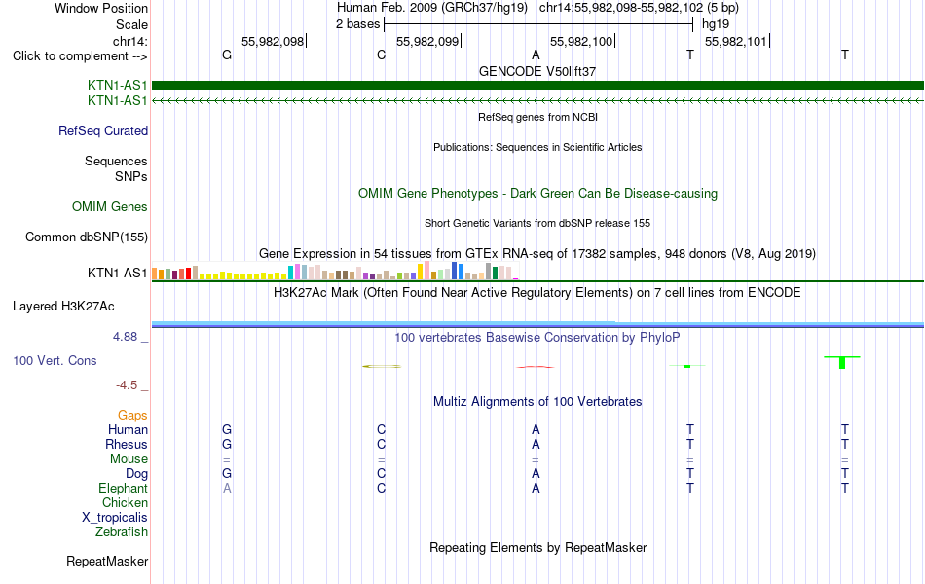Screen dimensions: 925x584
Task: Click the '4.88' upper scale value
Action: (x=125, y=336)
